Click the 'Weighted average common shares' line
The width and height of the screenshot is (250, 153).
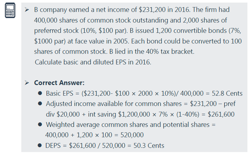click(x=128, y=124)
